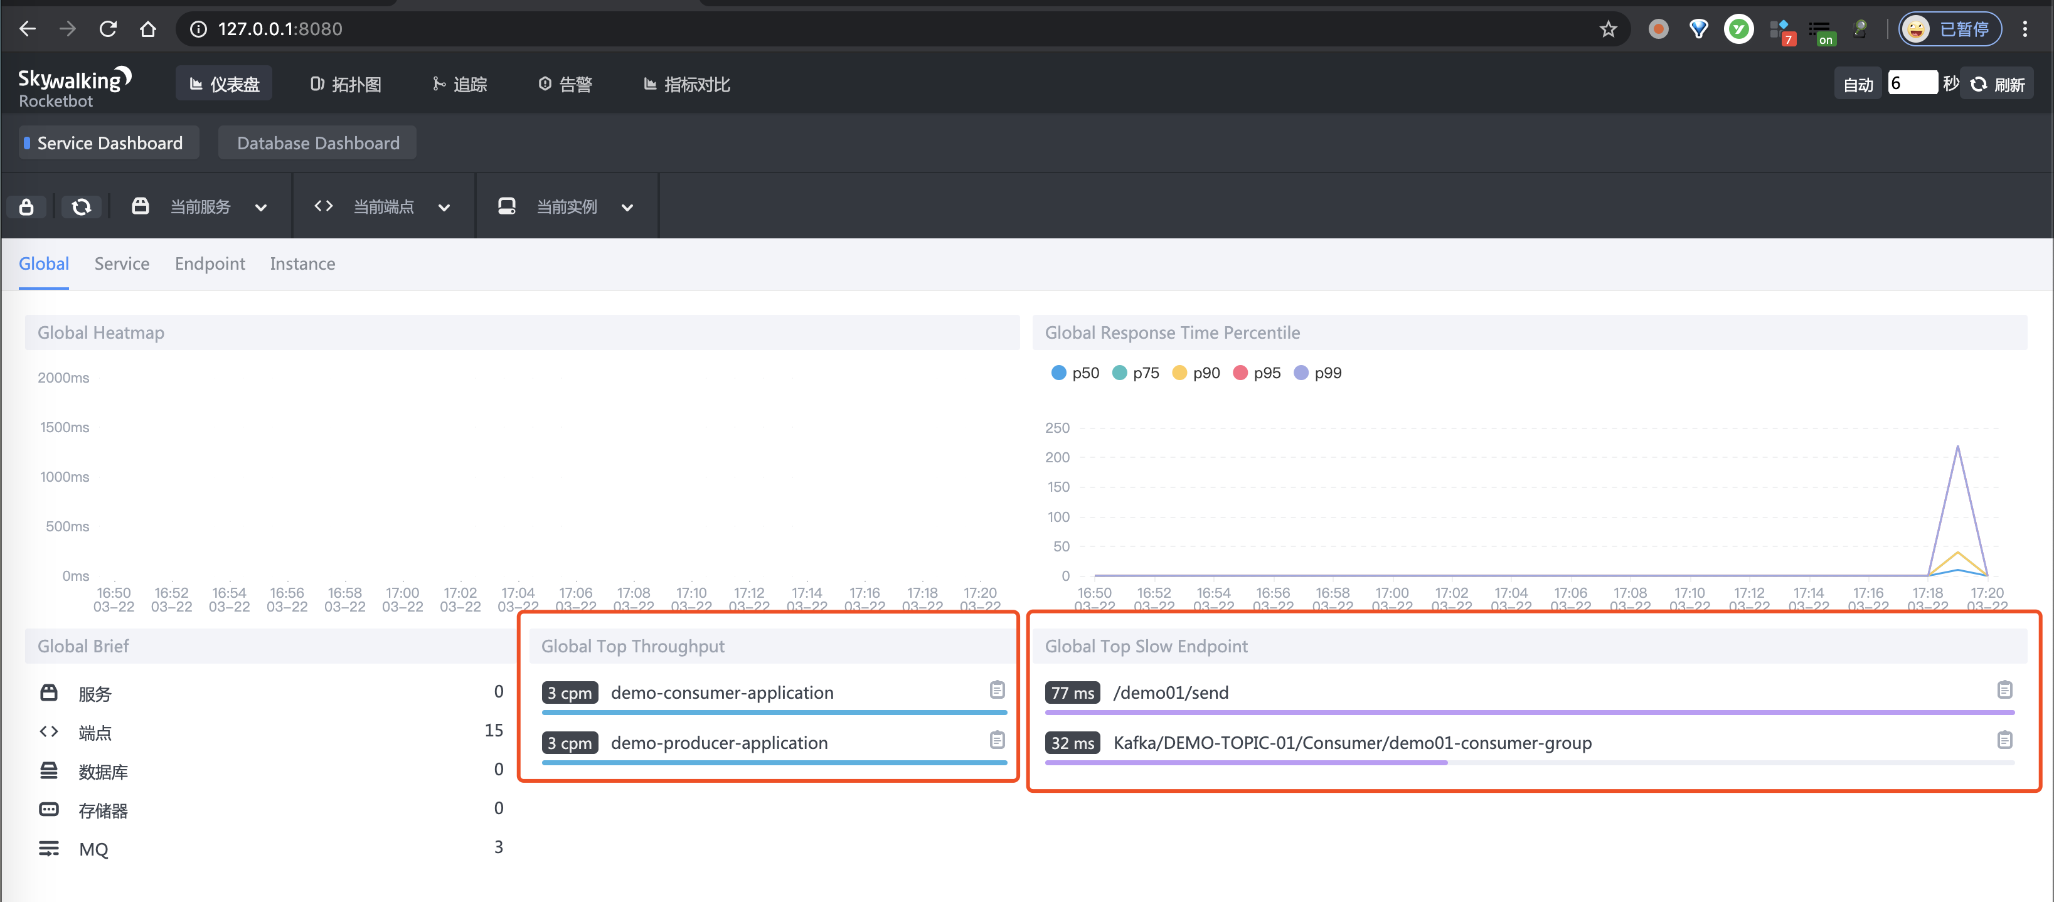Copy demo-producer-application name via clipboard icon
The image size is (2054, 902).
(x=997, y=740)
